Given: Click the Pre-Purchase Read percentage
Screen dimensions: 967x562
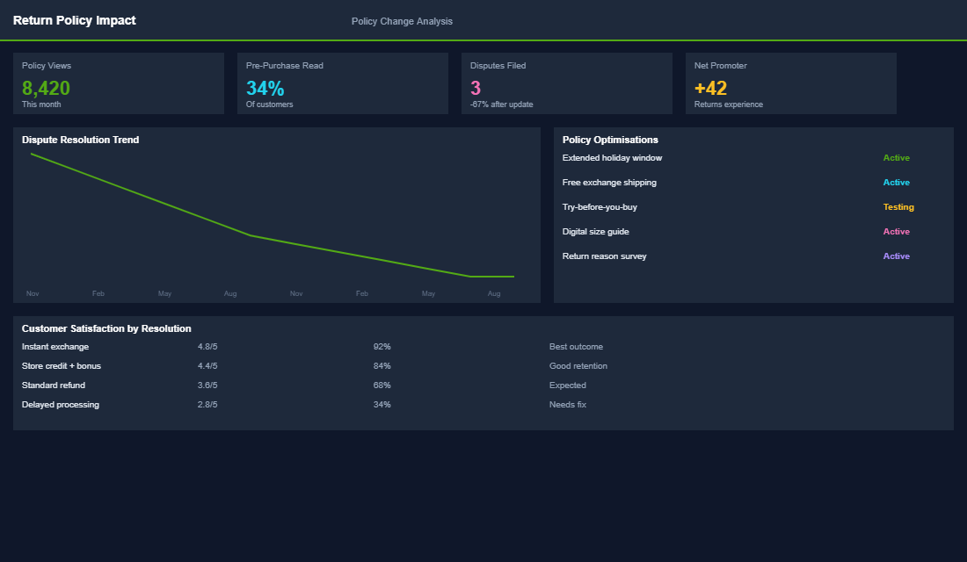Looking at the screenshot, I should (264, 87).
